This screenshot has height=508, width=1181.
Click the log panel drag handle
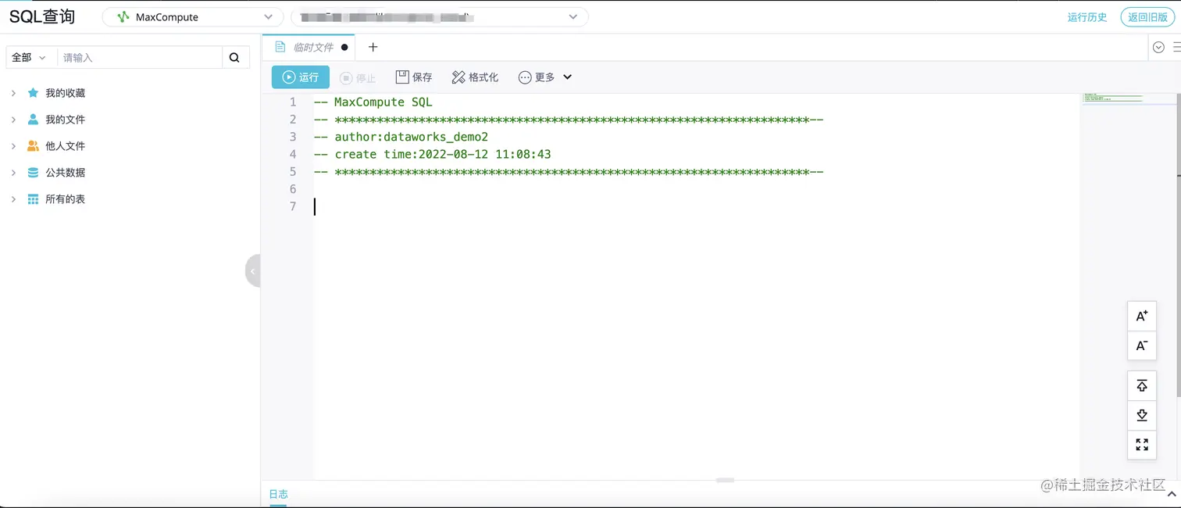[725, 480]
